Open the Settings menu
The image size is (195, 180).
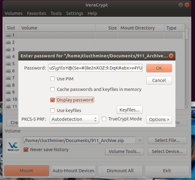click(75, 13)
